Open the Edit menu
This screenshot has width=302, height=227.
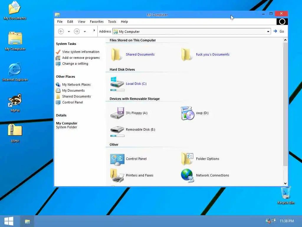[70, 22]
